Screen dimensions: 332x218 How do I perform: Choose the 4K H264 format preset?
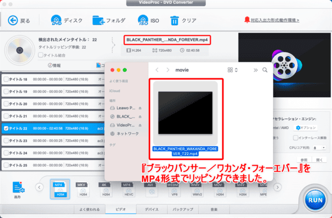coord(106,189)
